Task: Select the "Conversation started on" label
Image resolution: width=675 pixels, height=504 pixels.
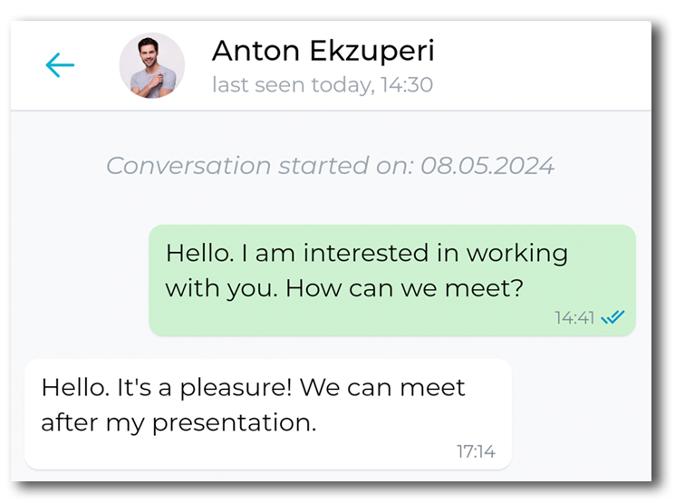Action: (256, 166)
